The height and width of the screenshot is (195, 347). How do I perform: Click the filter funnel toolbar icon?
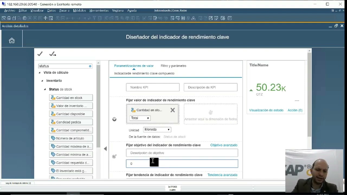[94, 18]
